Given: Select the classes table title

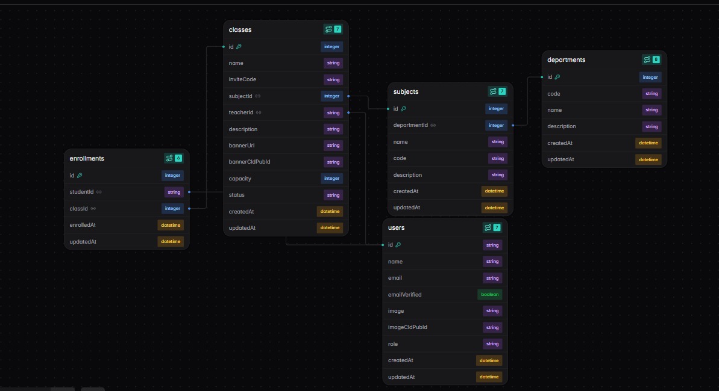Looking at the screenshot, I should (240, 29).
